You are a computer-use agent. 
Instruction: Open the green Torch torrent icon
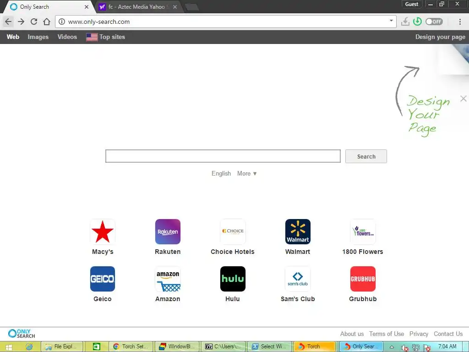tap(417, 22)
